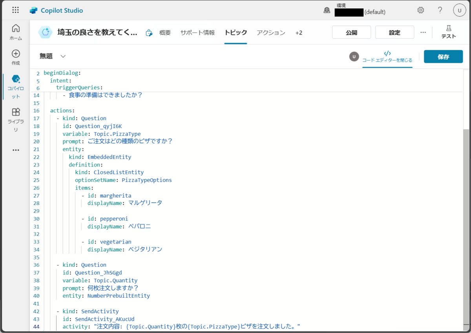Click line 2 beginDialog: sticky header
The image size is (471, 333).
[62, 73]
